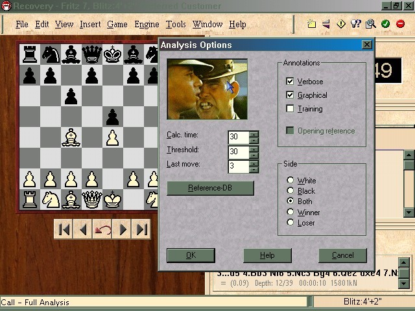Viewport: 415px width, 311px height.
Task: Open the Insert menu
Action: tap(90, 25)
